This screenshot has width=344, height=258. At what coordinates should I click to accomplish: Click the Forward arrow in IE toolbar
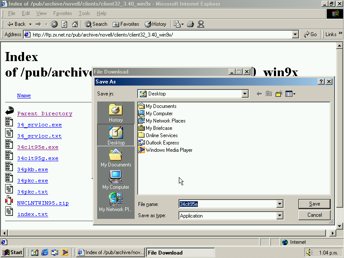pos(38,24)
